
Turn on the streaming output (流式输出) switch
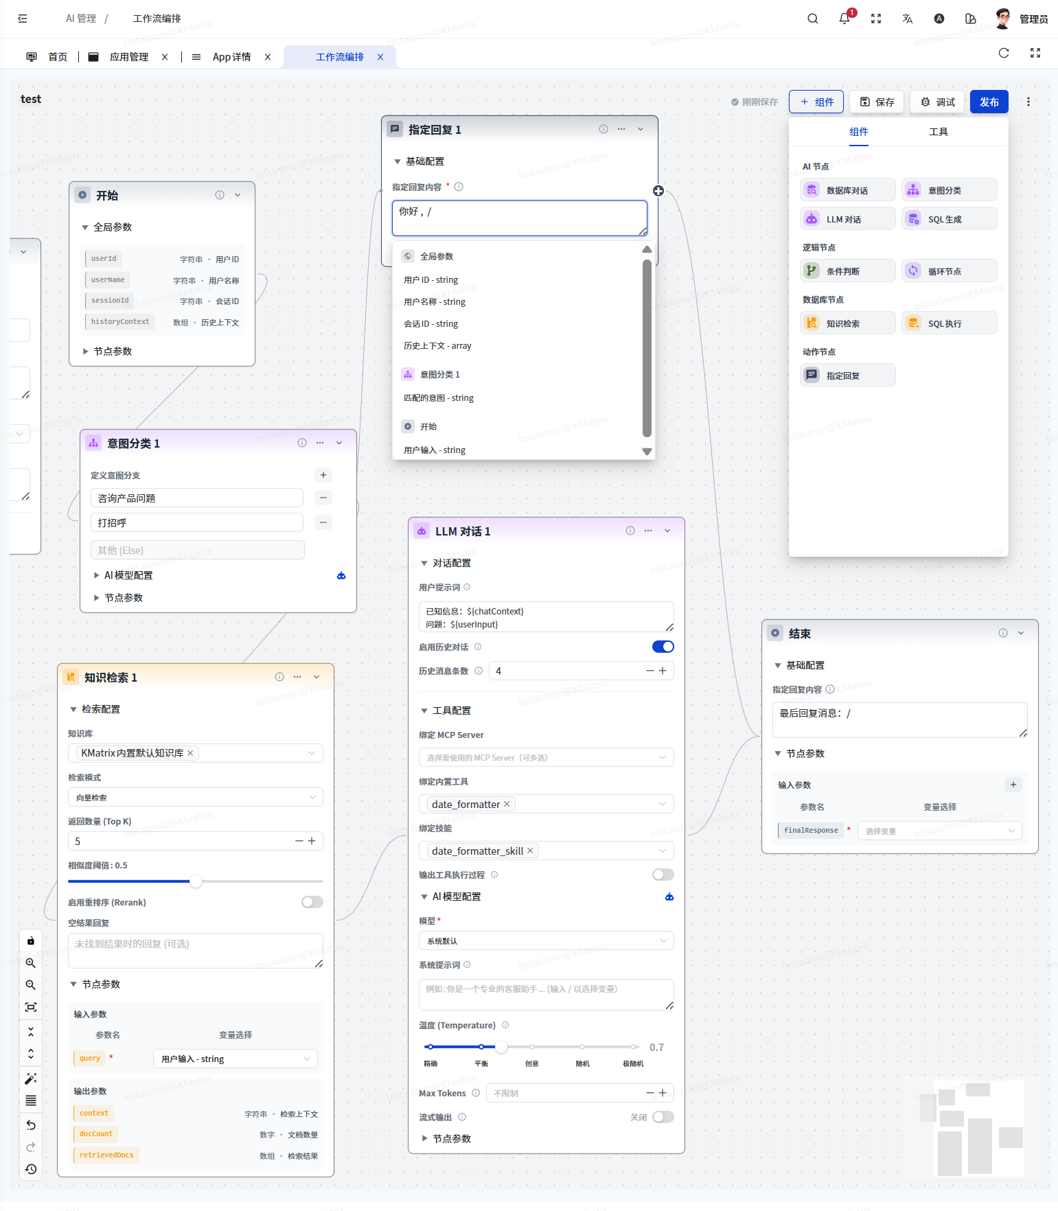point(663,1117)
